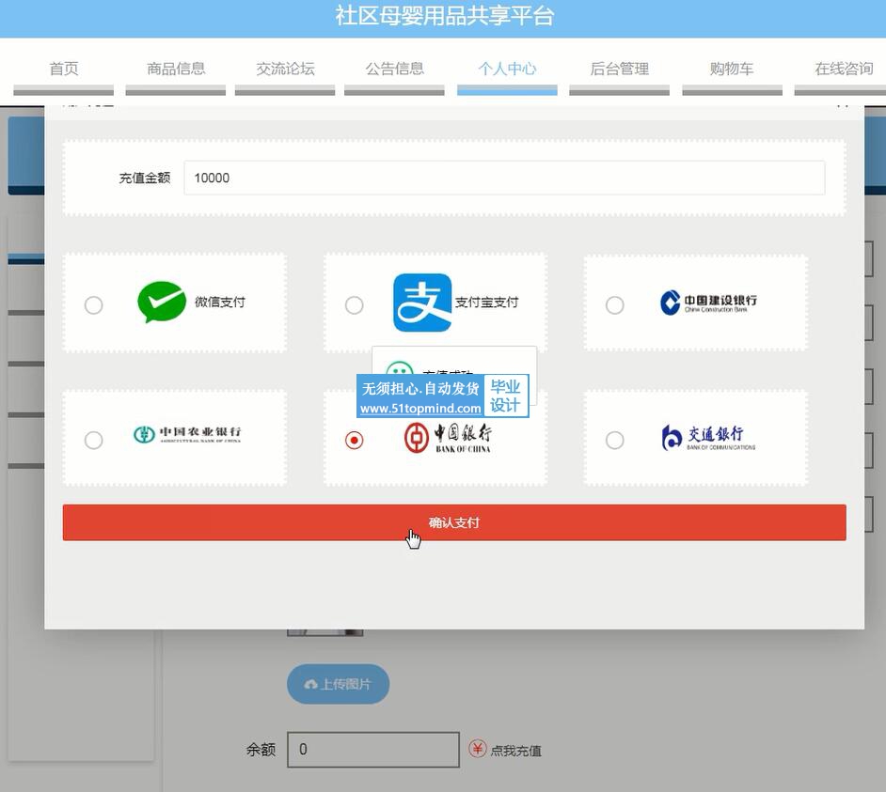Click the 充值金额 field label

(x=145, y=178)
